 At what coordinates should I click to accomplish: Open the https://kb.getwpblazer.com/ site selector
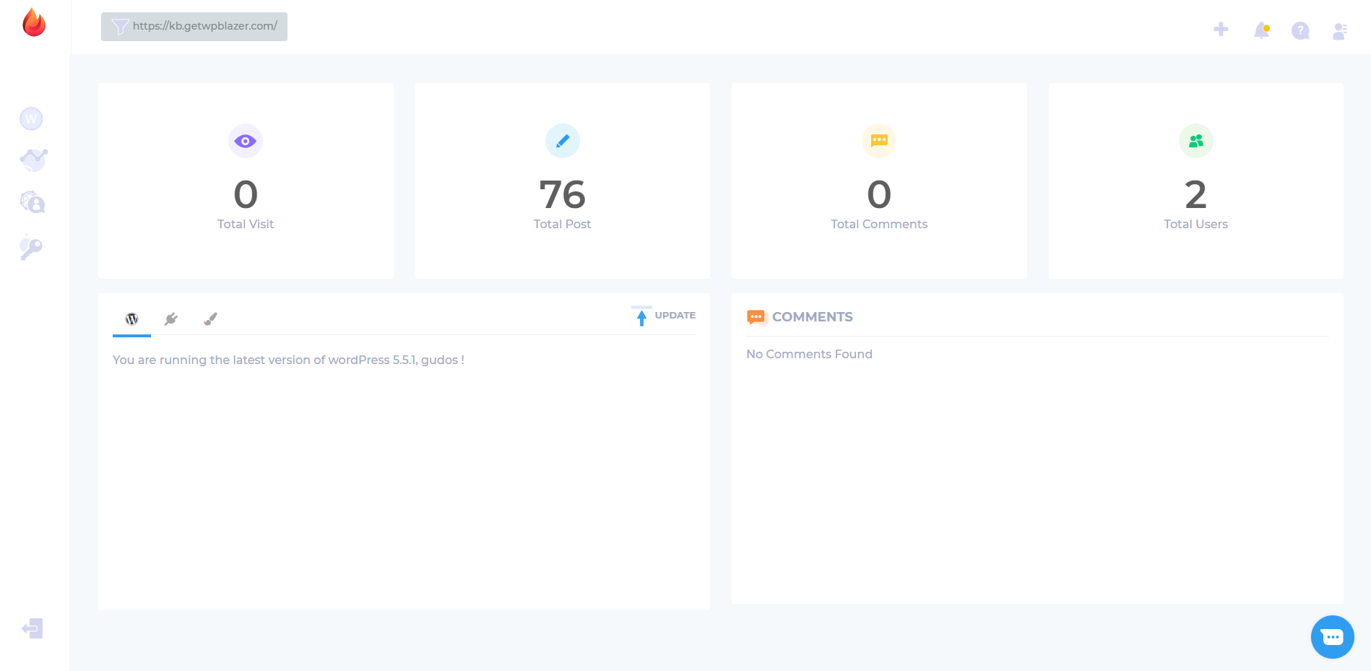[x=194, y=27]
